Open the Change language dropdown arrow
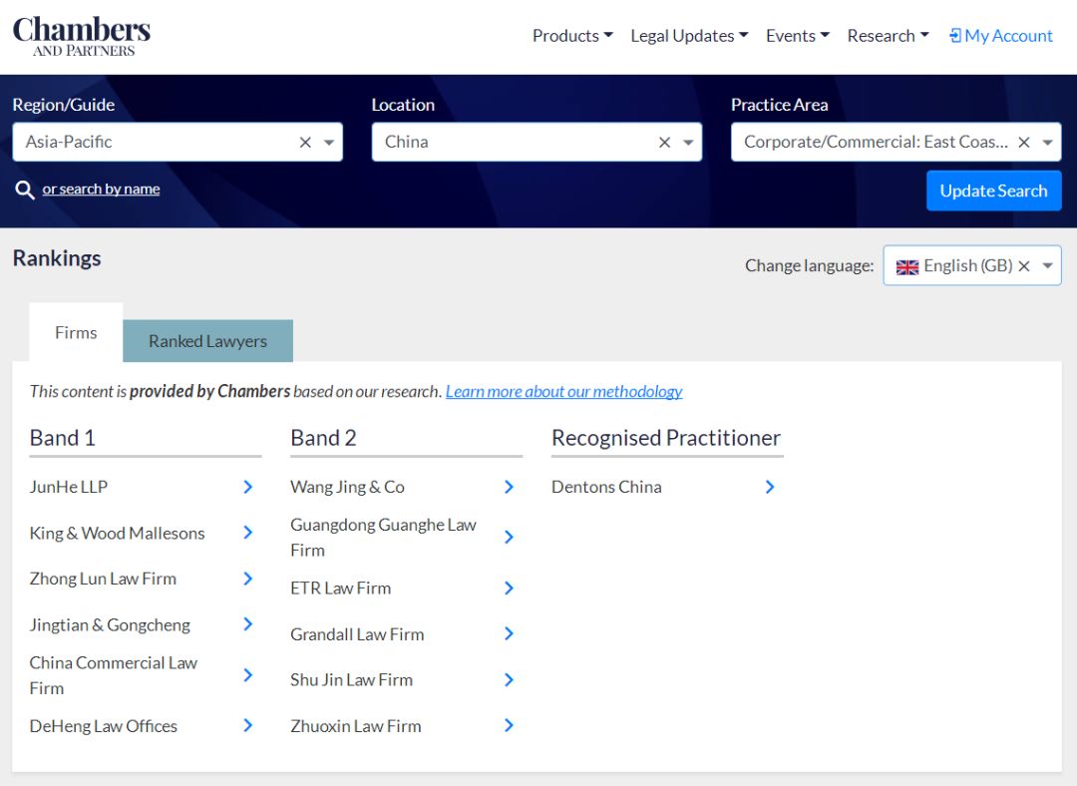Screen dimensions: 1077x786 click(1047, 266)
